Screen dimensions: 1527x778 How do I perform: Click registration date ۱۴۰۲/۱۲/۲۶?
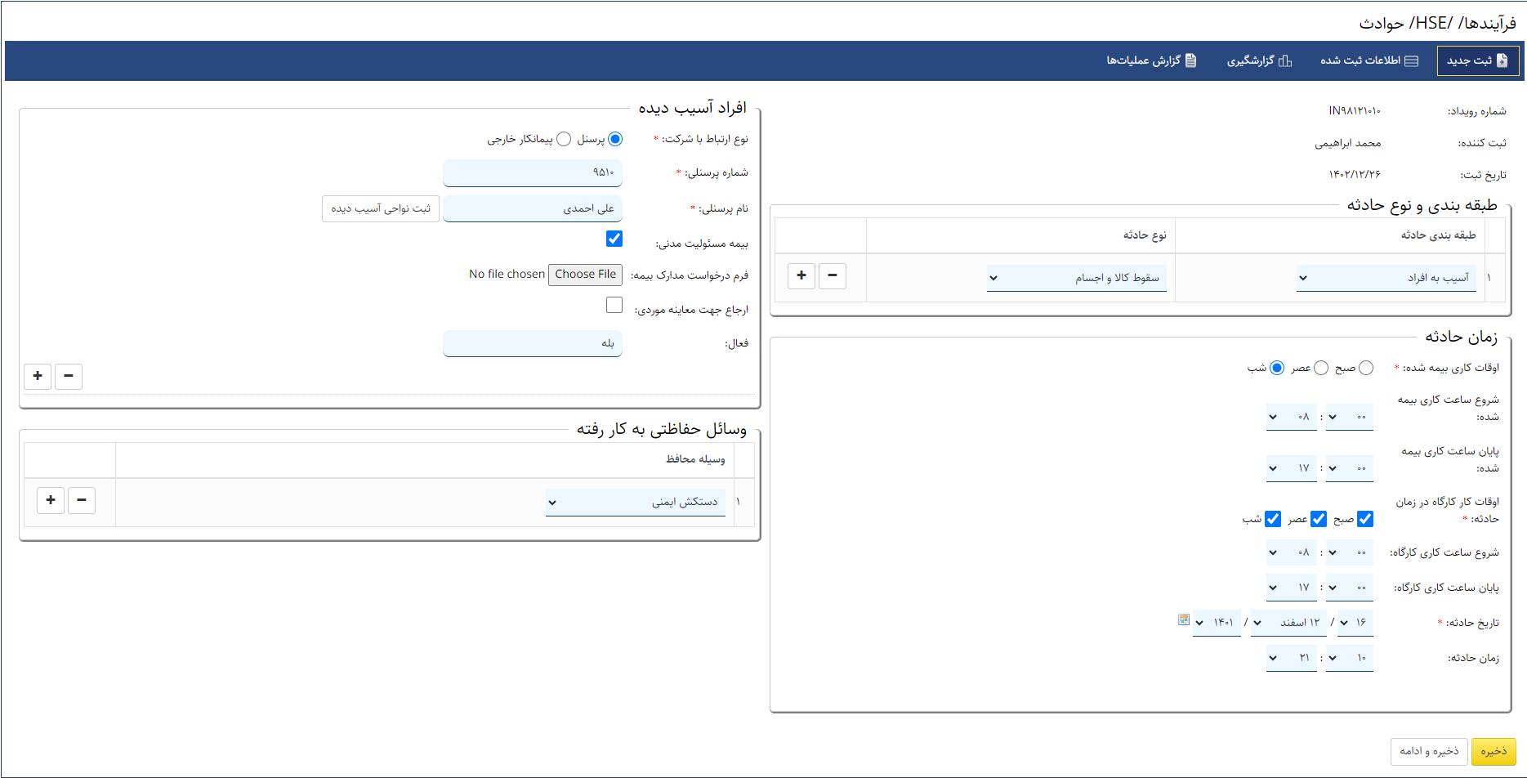(x=1355, y=175)
